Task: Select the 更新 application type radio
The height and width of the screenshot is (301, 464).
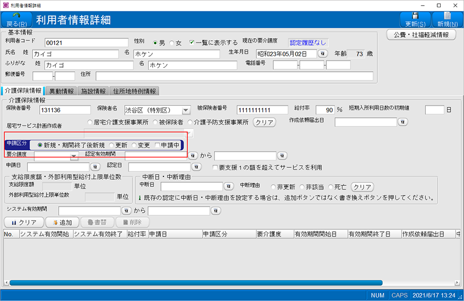Action: (x=111, y=145)
